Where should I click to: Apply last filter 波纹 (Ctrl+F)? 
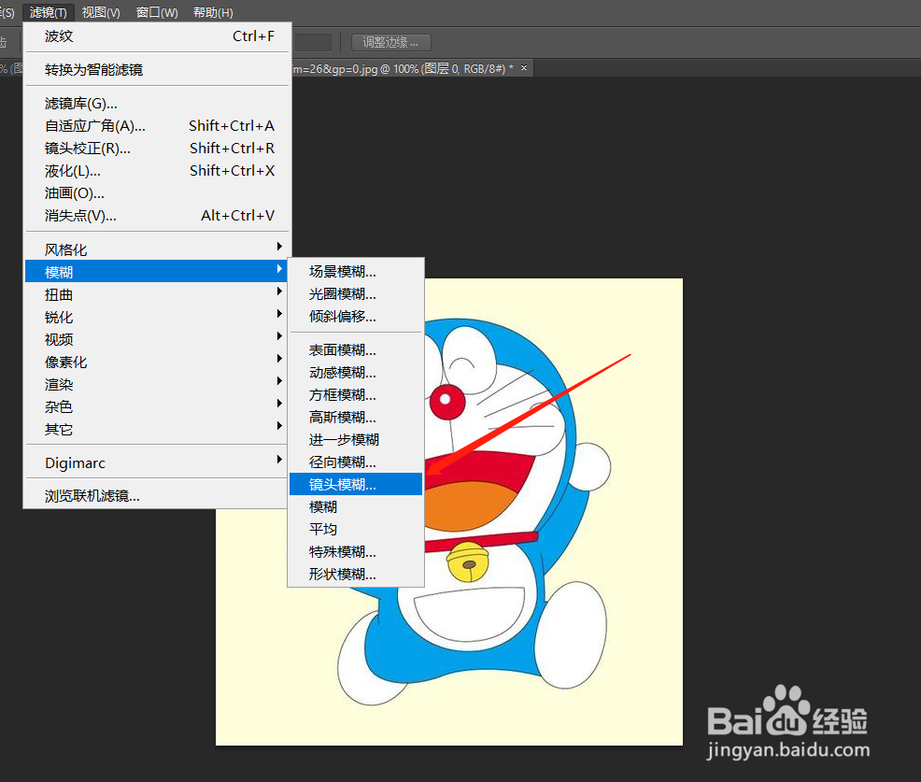(x=157, y=36)
